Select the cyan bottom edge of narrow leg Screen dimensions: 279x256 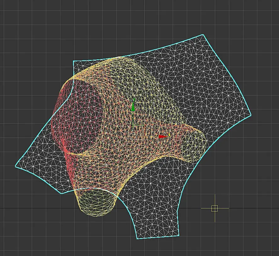[x=158, y=237]
